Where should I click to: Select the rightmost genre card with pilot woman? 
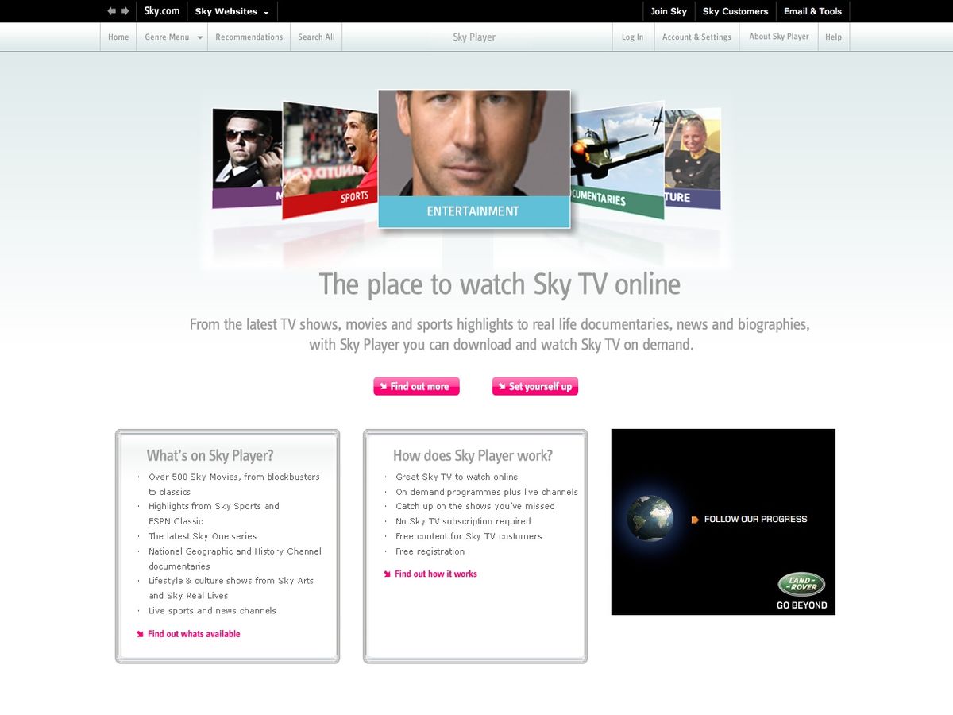pyautogui.click(x=693, y=158)
